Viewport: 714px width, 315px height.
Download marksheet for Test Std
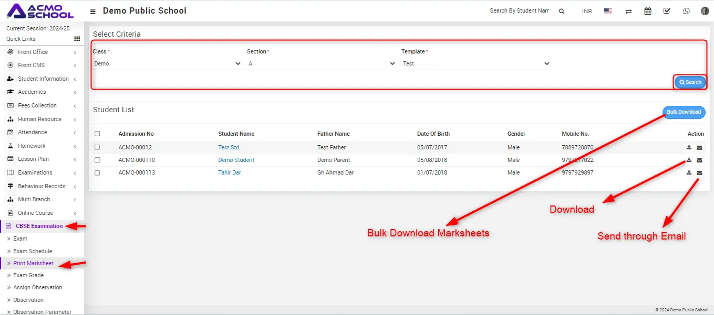[x=689, y=147]
